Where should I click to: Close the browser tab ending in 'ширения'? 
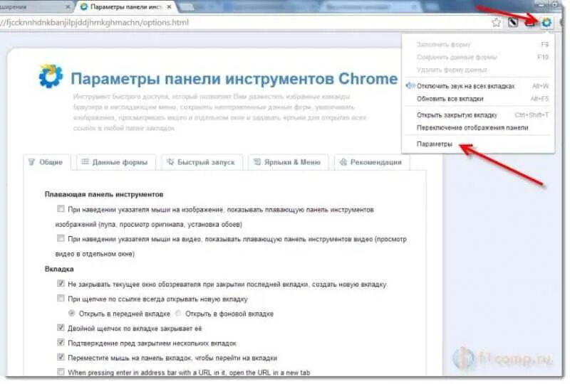tap(68, 7)
